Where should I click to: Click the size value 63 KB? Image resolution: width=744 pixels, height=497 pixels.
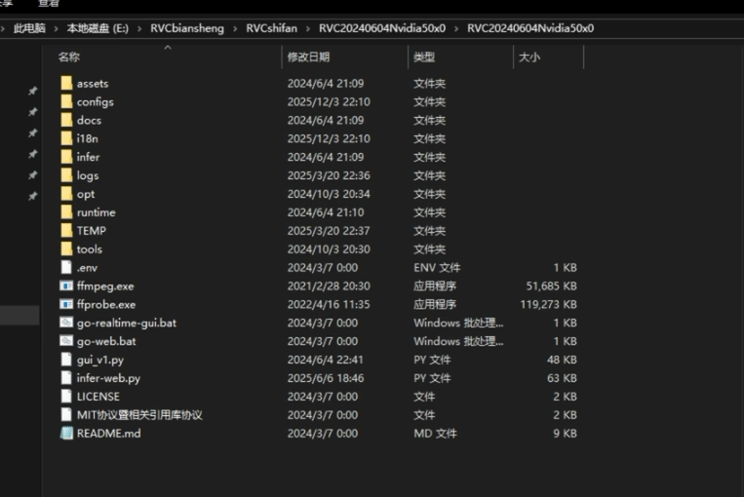click(562, 378)
